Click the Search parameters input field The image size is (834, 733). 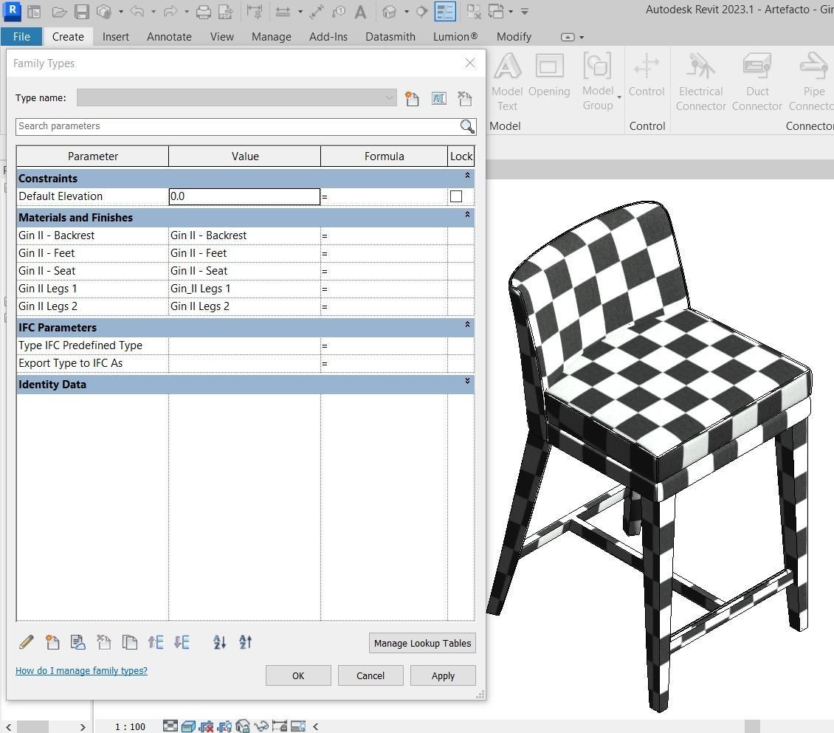pos(237,126)
